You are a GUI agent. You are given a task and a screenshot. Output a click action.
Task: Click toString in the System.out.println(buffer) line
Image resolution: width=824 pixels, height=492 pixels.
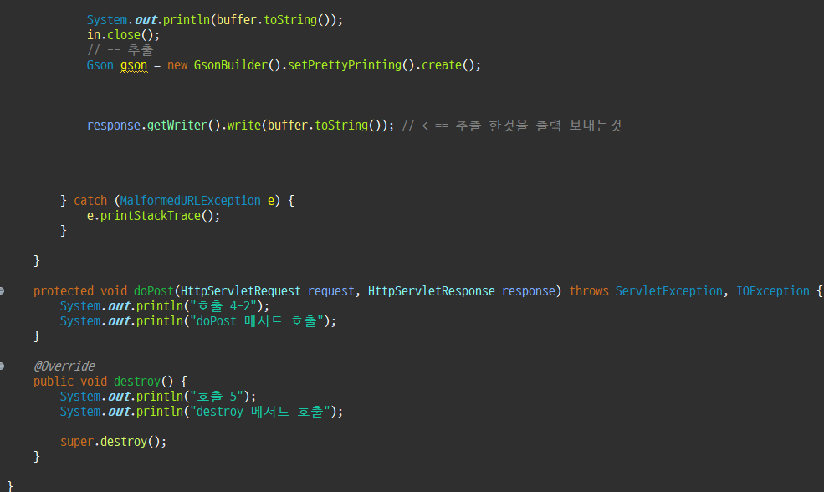tap(290, 20)
